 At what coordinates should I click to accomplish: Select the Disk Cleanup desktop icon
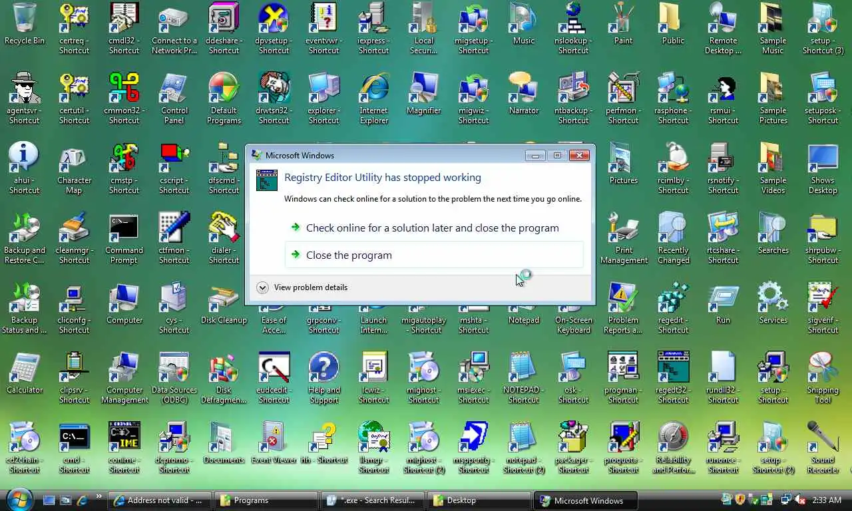coord(224,303)
